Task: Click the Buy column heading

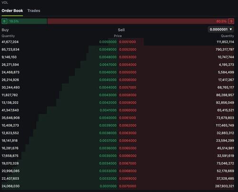Action: click(x=5, y=30)
